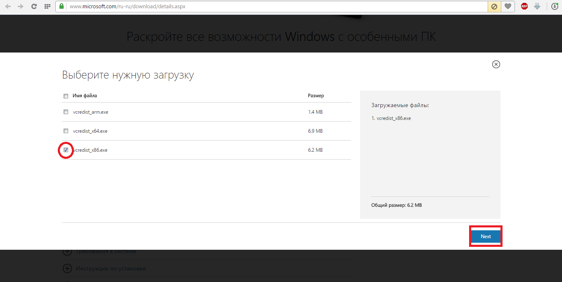Bookmark the page with the heart icon

click(507, 7)
